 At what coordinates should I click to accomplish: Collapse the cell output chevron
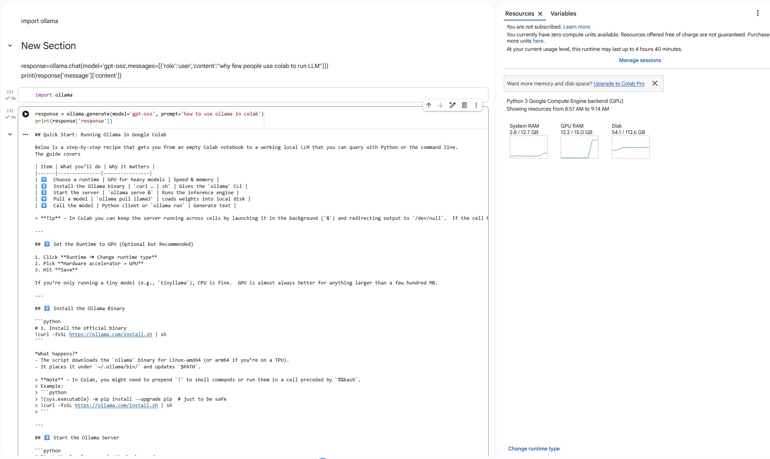(10, 134)
